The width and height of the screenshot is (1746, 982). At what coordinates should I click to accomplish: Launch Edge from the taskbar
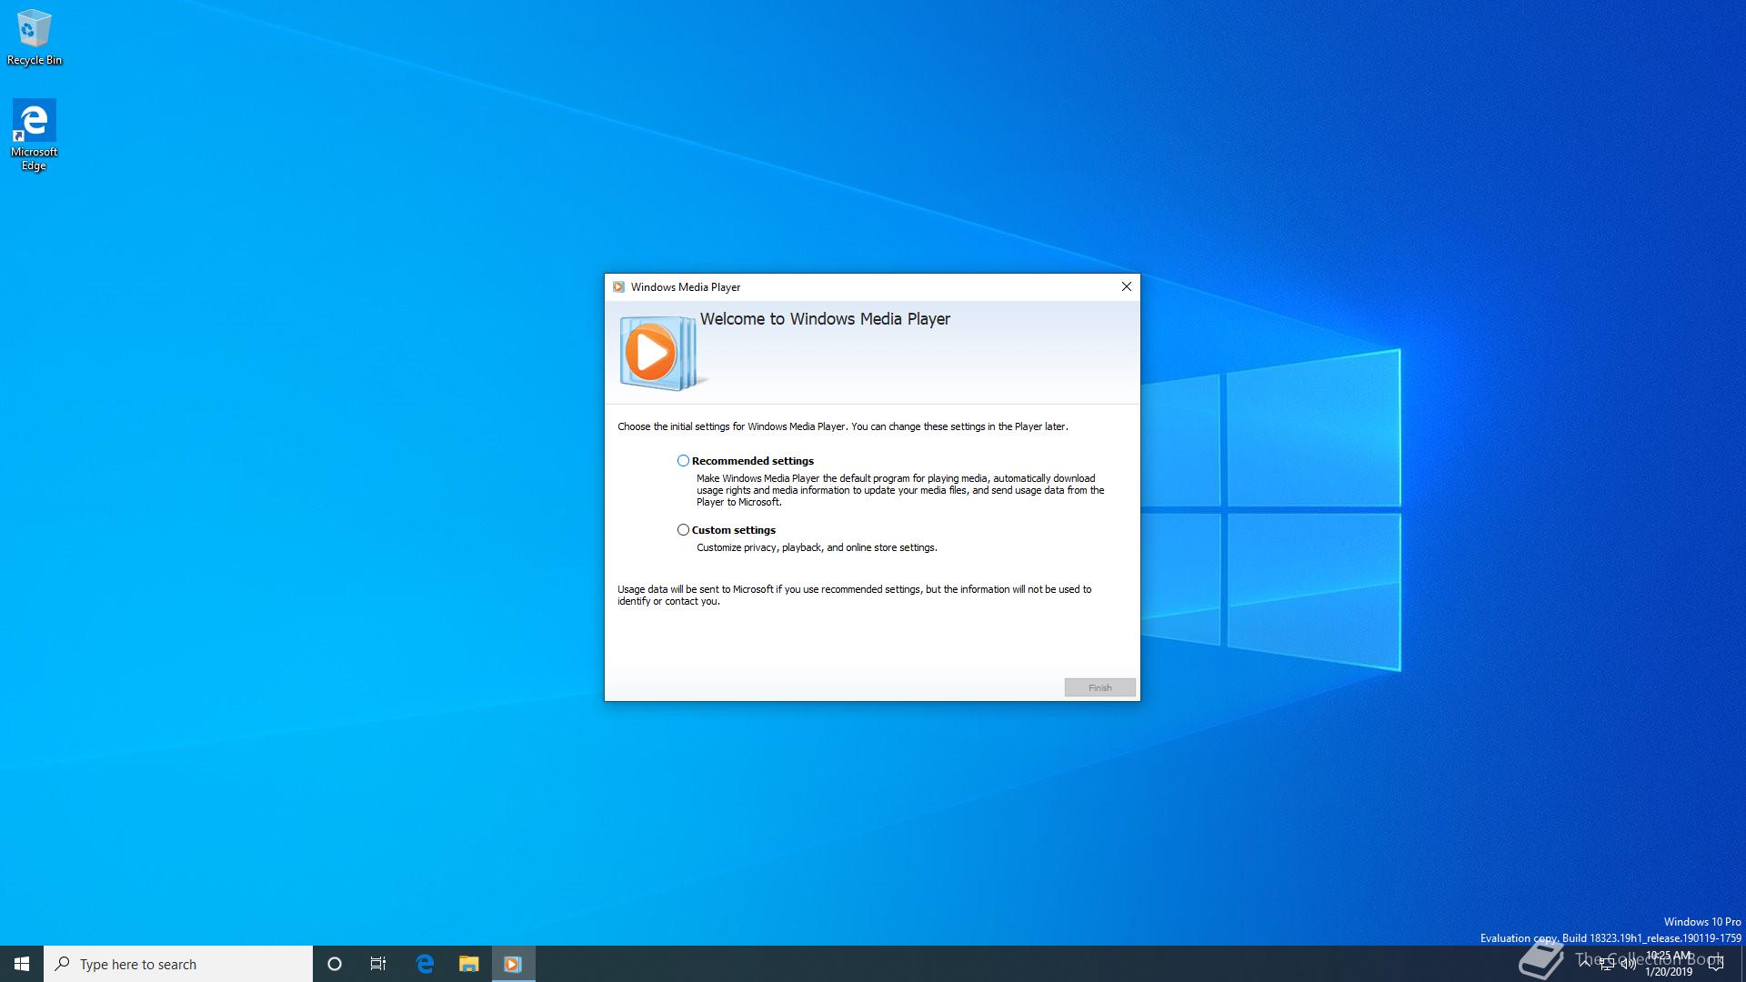425,964
